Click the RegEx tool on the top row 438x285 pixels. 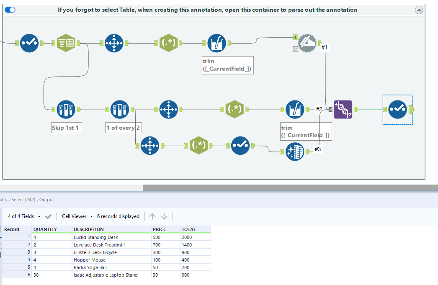point(169,43)
